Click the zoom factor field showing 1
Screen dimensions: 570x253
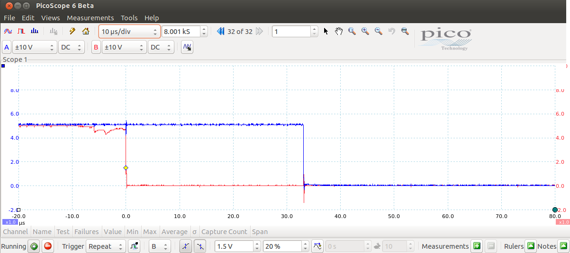click(291, 32)
